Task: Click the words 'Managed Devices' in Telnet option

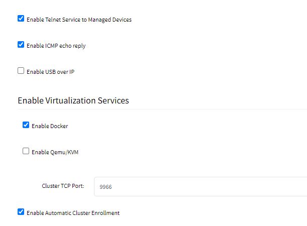Action: coord(110,20)
